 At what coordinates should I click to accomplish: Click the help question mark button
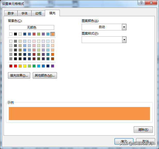click(x=141, y=3)
